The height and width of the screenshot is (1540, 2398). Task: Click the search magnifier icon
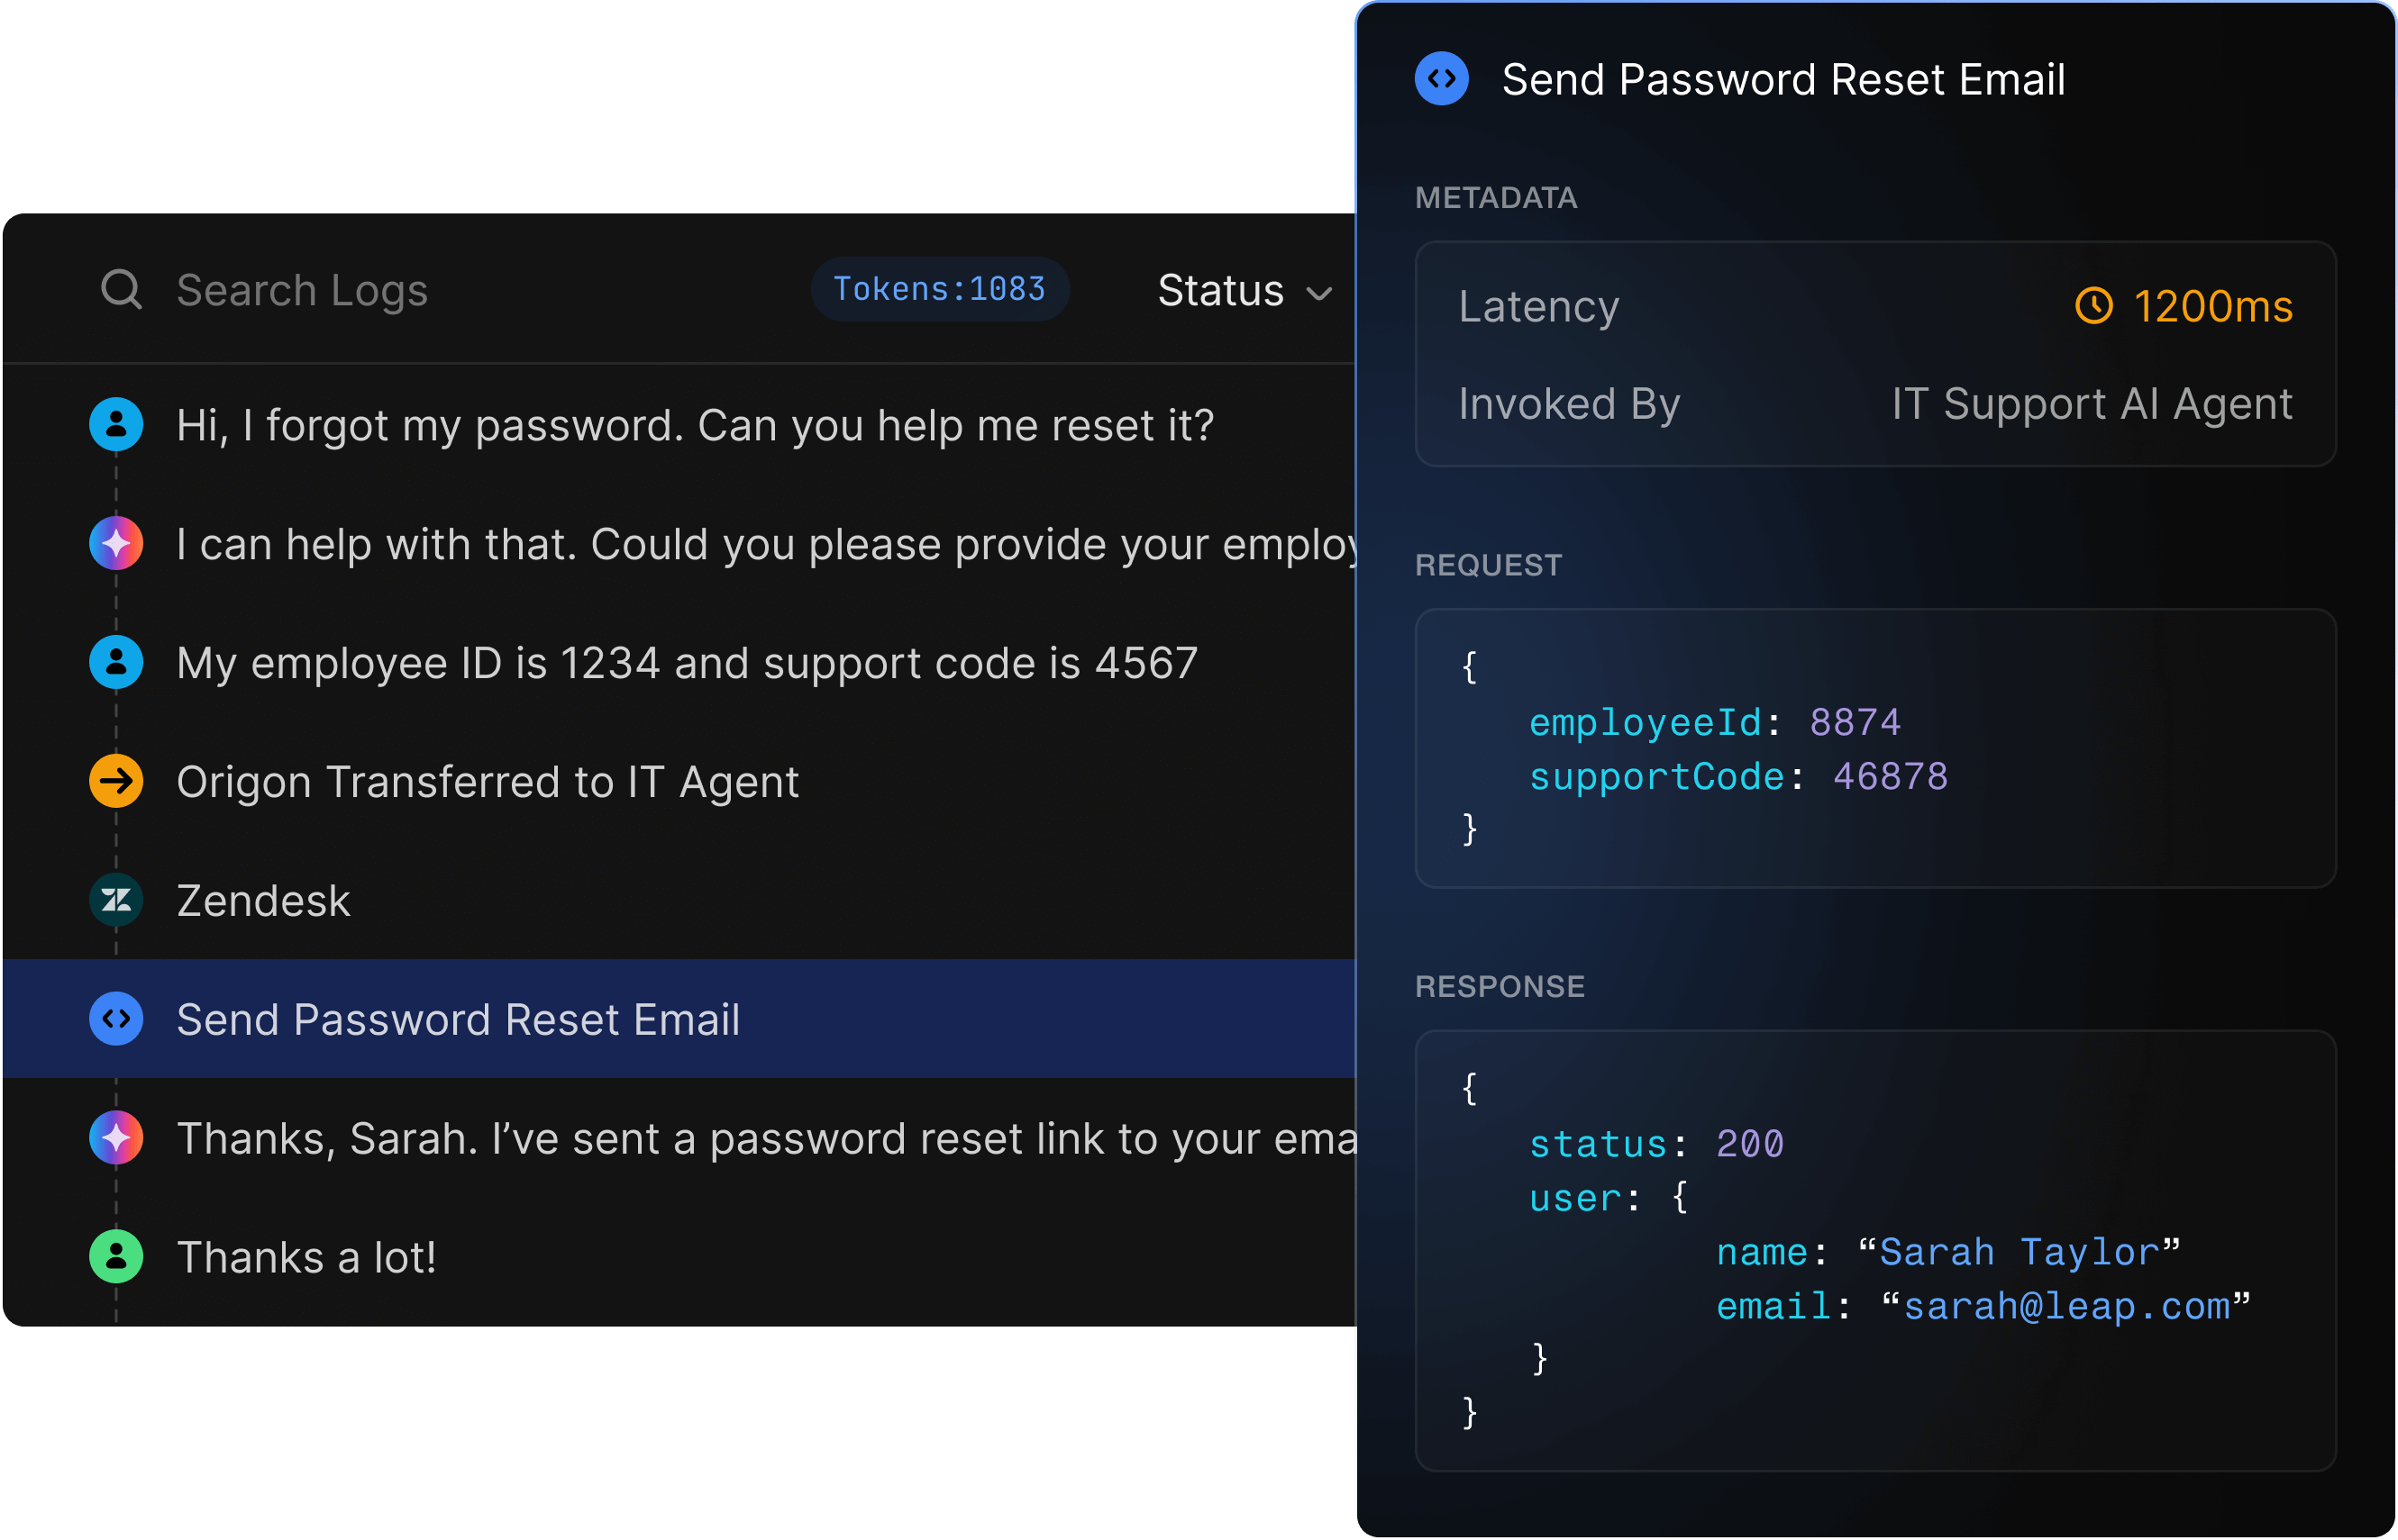pyautogui.click(x=120, y=289)
